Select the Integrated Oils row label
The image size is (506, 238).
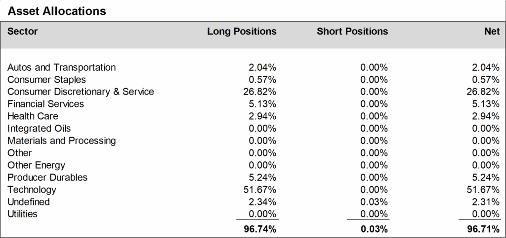click(x=39, y=129)
